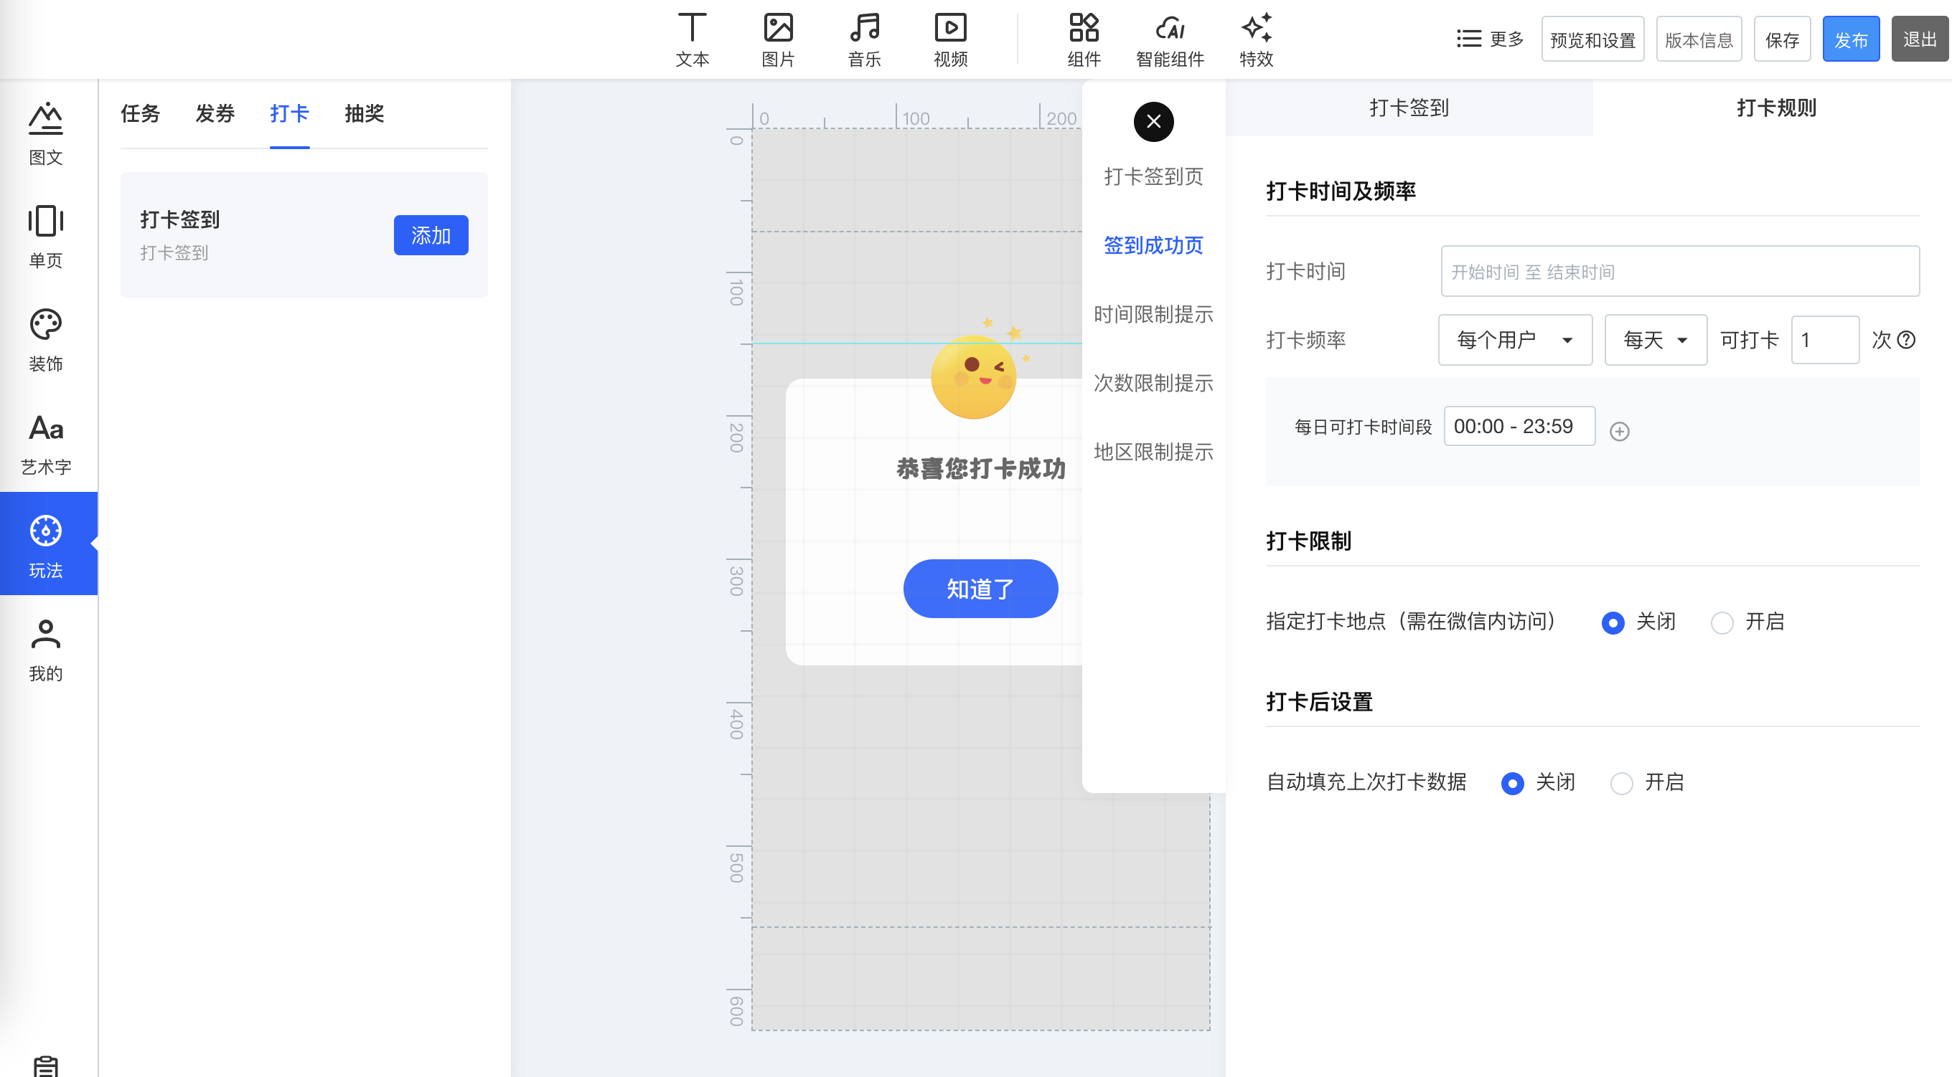1952x1077 pixels.
Task: Open the 智能组件 AI components tool
Action: (1170, 39)
